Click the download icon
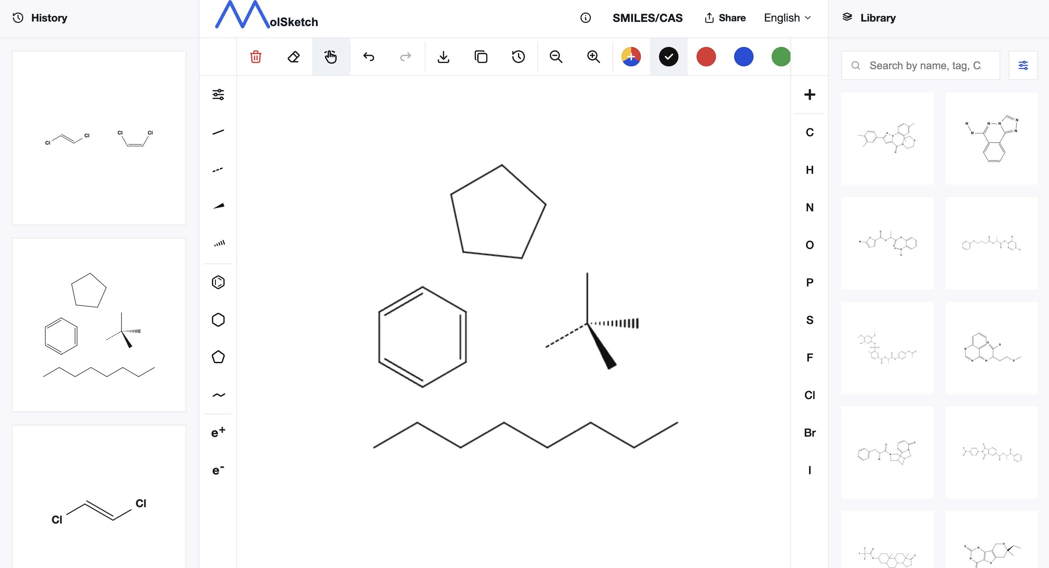 [444, 57]
